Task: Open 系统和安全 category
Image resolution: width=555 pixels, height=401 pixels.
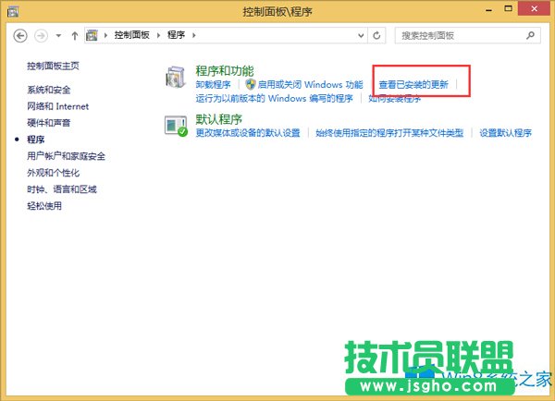Action: (x=49, y=90)
